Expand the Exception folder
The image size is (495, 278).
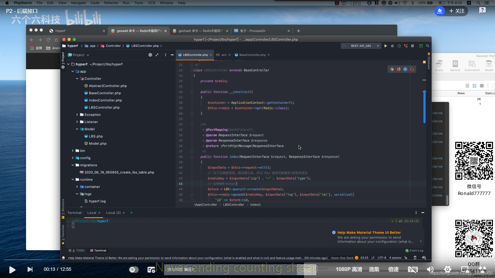77,115
